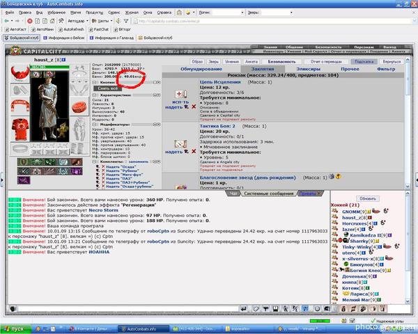Click the empty gloves equipment slot
This screenshot has height=334, width=418.
coord(79,88)
